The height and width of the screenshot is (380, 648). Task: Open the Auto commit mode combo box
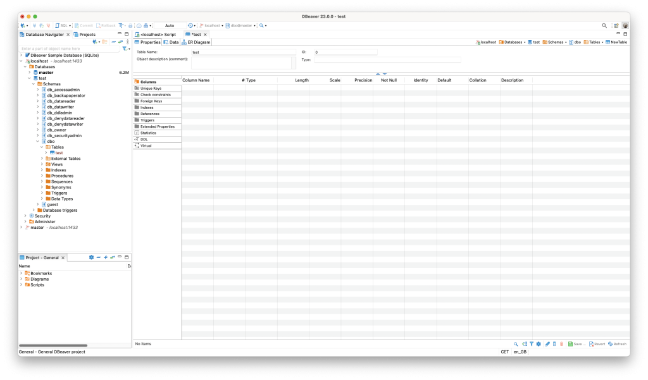point(170,26)
